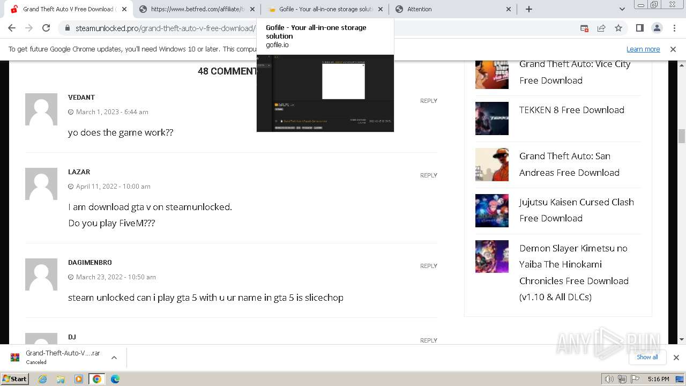Reply to DJ's comment
Viewport: 686px width, 386px height.
coord(428,340)
